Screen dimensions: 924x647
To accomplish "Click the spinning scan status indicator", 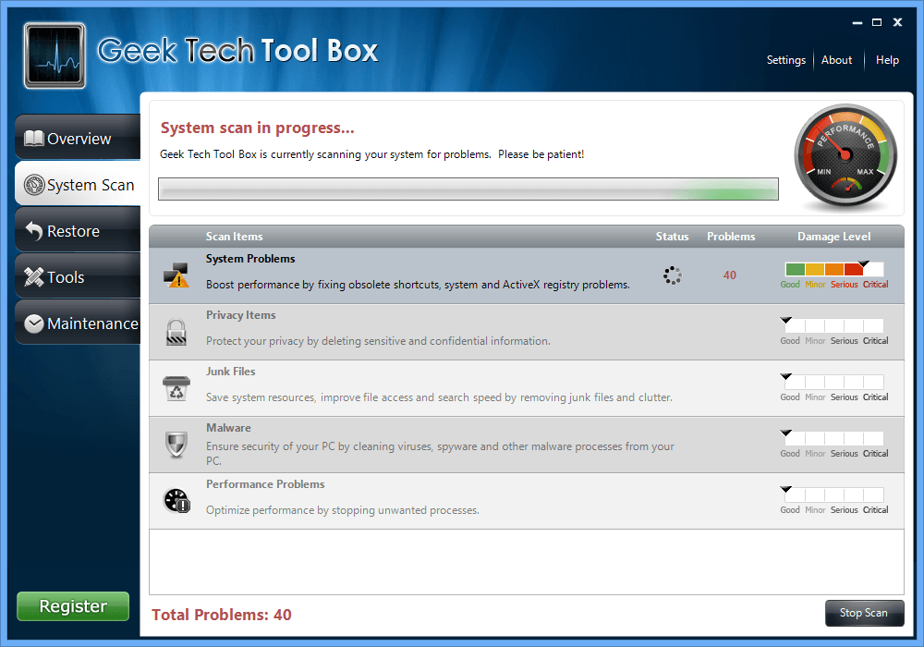I will (672, 274).
